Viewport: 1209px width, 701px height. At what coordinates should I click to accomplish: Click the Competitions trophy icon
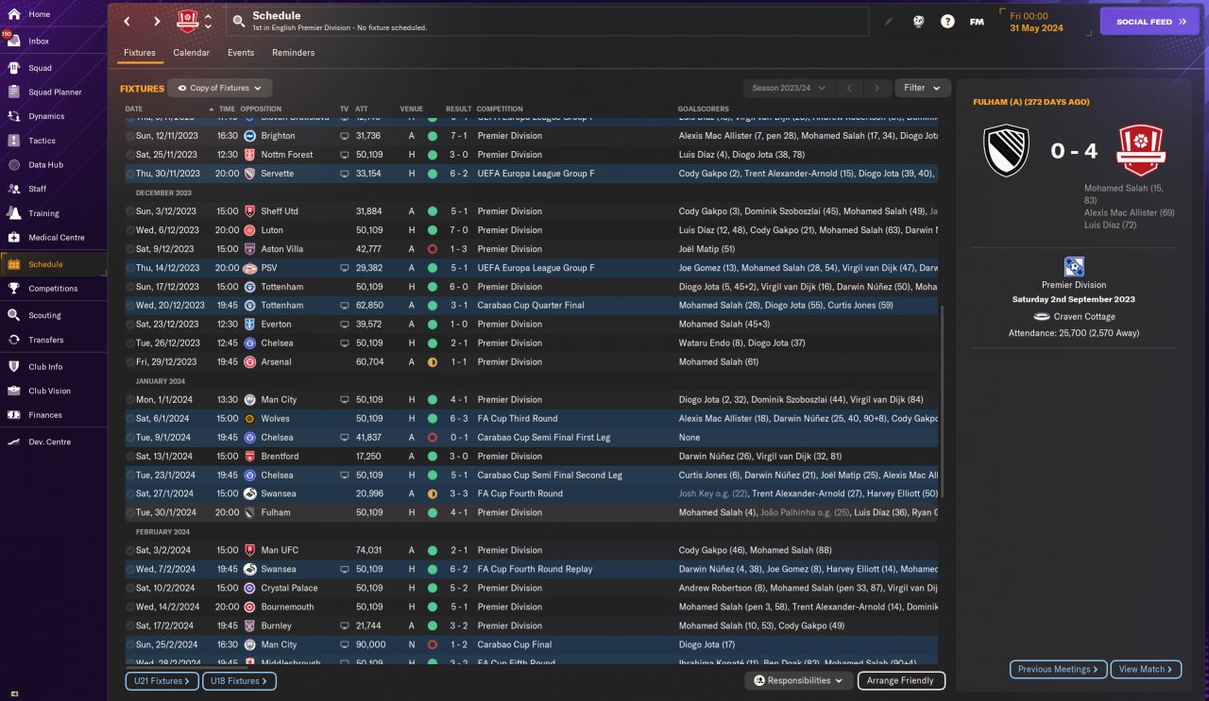pyautogui.click(x=13, y=289)
